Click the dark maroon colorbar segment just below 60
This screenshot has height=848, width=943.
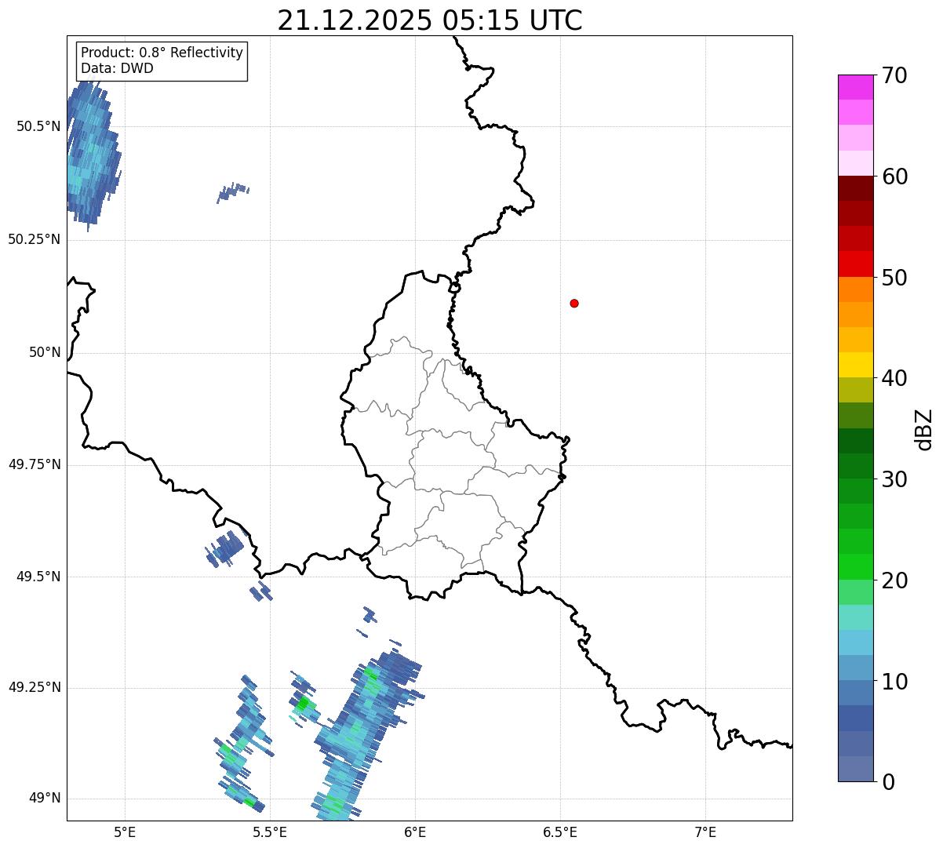[855, 188]
